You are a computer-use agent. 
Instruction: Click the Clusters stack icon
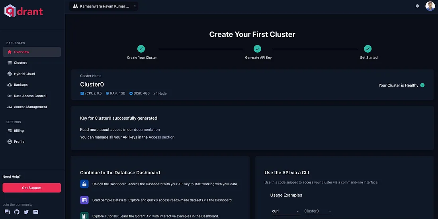coord(10,63)
